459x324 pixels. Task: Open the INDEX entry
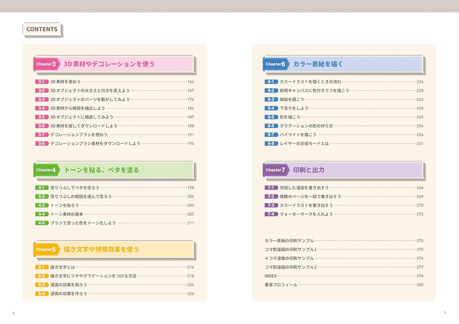click(270, 276)
